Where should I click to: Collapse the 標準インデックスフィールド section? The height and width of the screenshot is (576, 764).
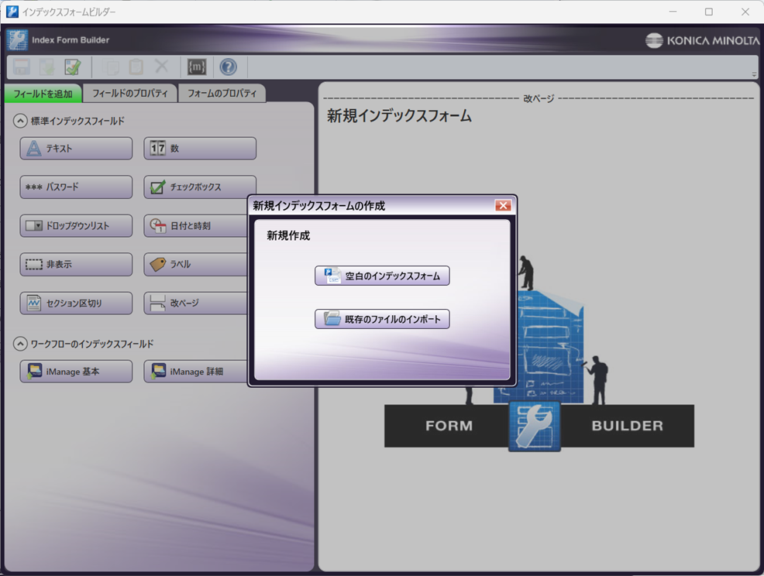20,121
